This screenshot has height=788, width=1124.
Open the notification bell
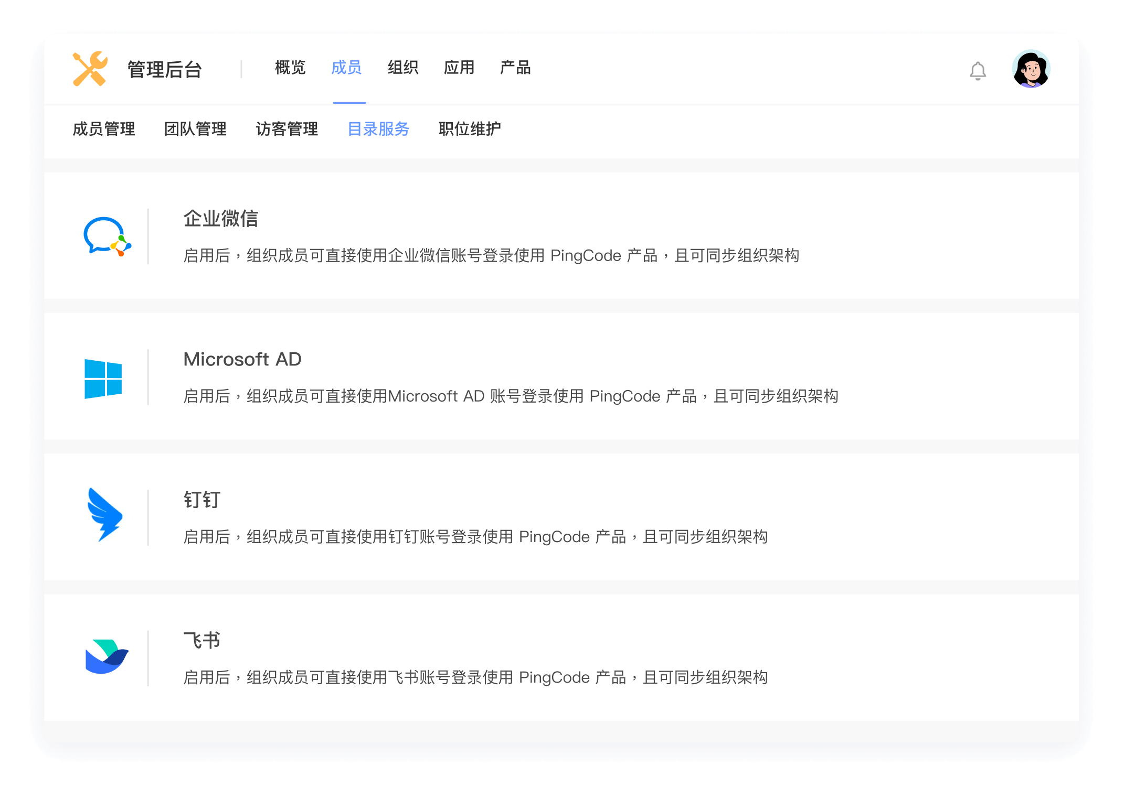point(977,70)
